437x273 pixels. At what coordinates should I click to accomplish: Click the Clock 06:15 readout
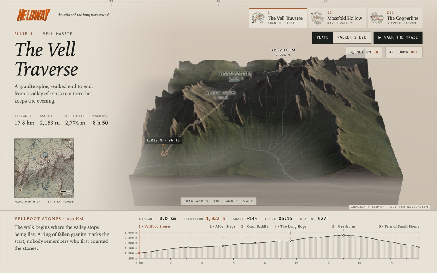tap(279, 219)
